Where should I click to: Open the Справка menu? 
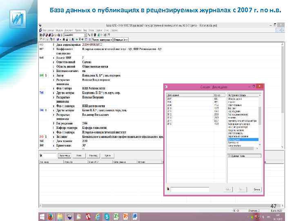[x=114, y=30]
